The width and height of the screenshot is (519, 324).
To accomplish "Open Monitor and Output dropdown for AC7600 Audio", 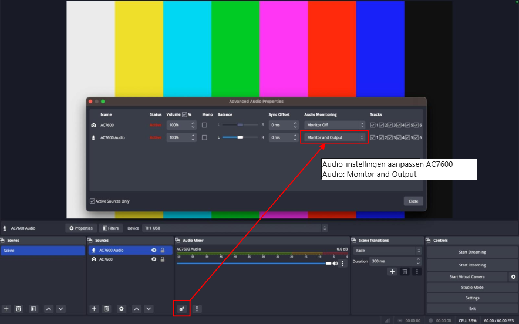I will tap(335, 137).
